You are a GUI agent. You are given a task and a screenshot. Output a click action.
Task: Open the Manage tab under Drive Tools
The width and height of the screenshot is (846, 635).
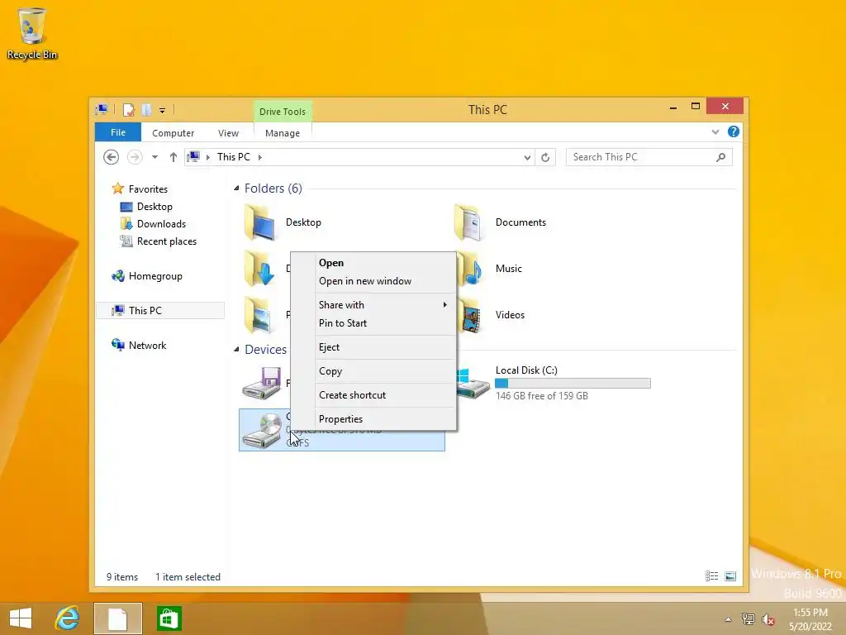[283, 133]
